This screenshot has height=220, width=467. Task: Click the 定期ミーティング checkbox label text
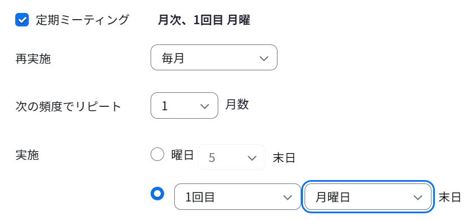click(82, 20)
